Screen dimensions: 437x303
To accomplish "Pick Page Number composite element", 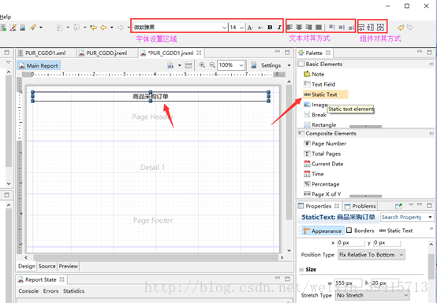I will click(325, 143).
